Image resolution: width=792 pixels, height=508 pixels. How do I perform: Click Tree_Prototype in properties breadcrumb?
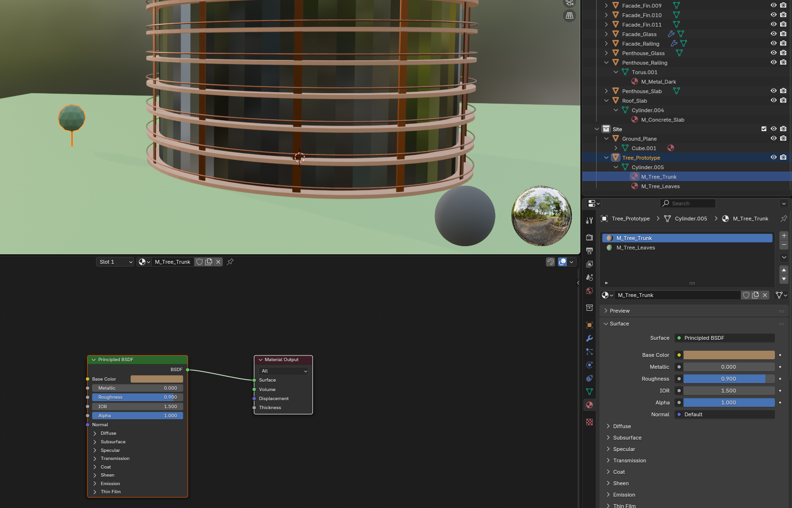click(630, 219)
